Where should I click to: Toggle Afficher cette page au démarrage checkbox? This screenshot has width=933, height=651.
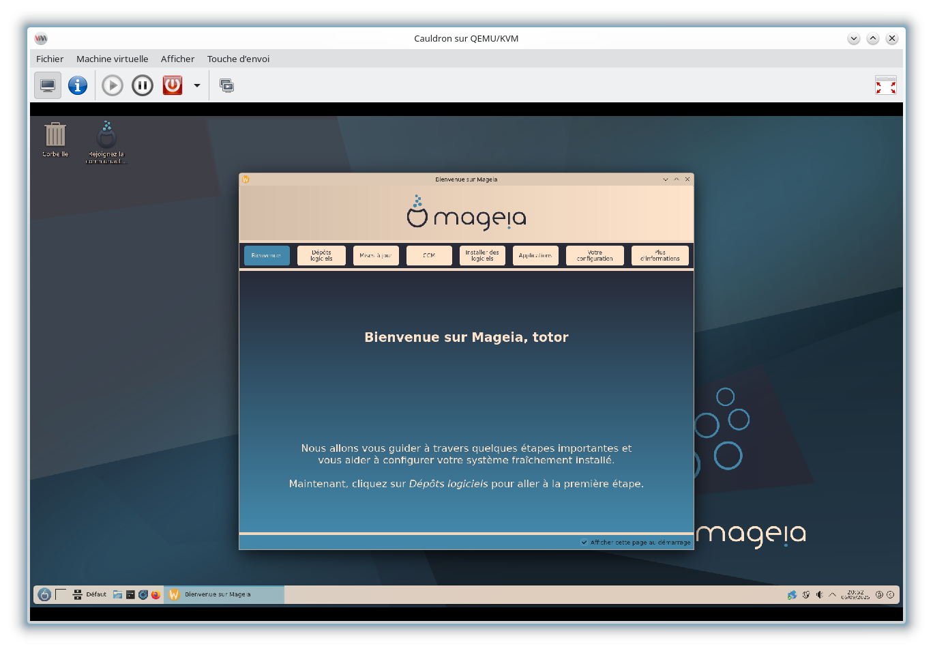point(584,542)
